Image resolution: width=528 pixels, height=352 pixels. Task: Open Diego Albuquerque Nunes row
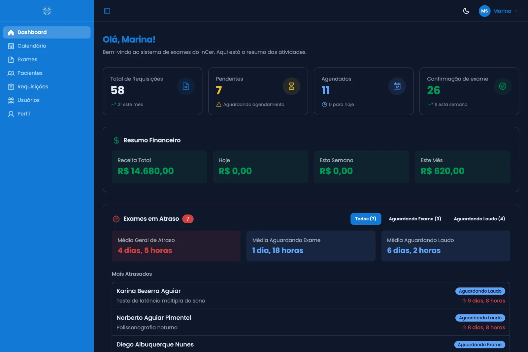tap(311, 344)
